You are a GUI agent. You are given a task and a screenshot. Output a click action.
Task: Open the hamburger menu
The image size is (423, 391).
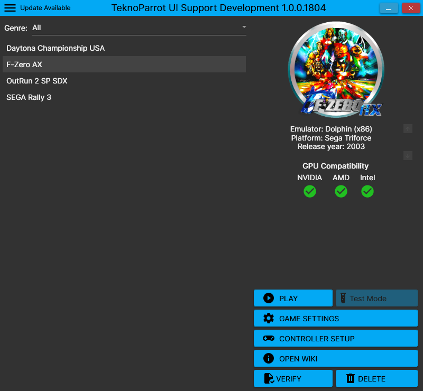pyautogui.click(x=10, y=8)
